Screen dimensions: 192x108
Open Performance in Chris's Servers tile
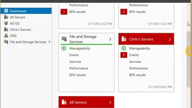pyautogui.click(x=139, y=68)
